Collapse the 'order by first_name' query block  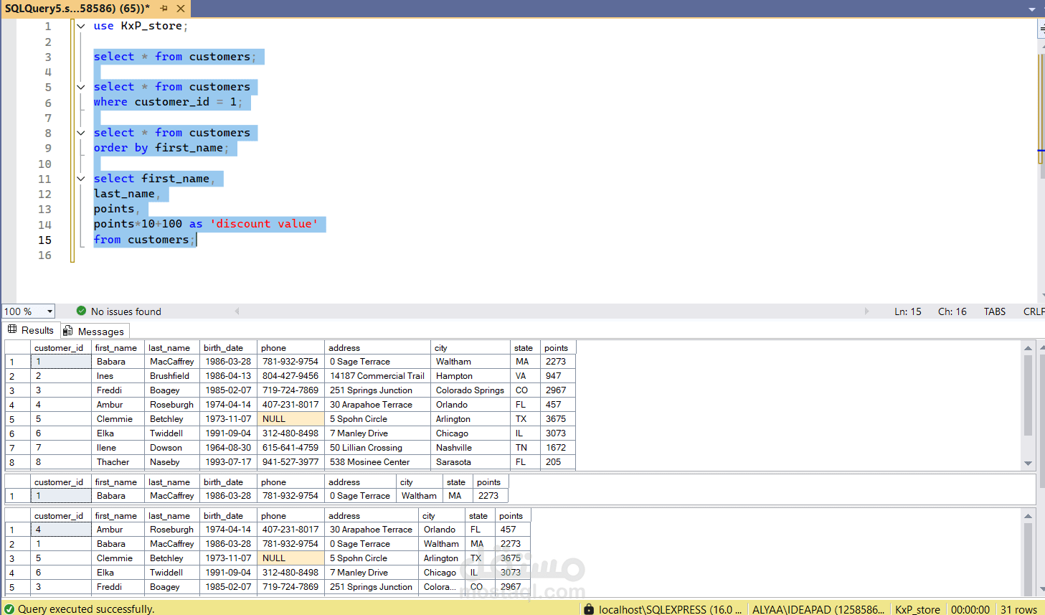click(x=81, y=133)
